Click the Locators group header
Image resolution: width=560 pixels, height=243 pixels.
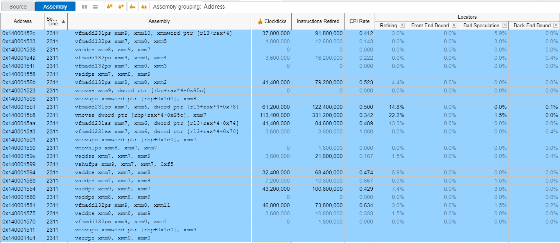coord(467,17)
